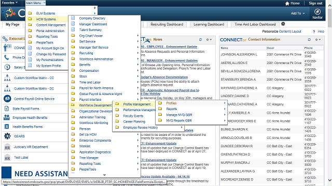Screen dimensions: 332x186
Task: Open the Judiciary HR Department icon
Action: point(7,147)
